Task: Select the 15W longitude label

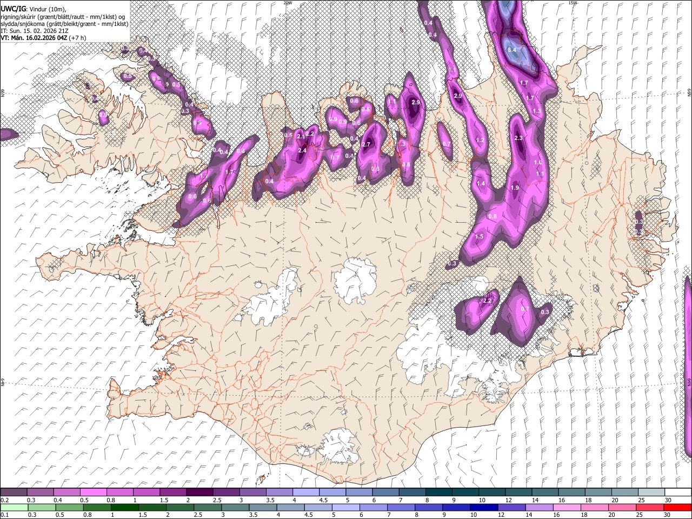Action: point(573,3)
